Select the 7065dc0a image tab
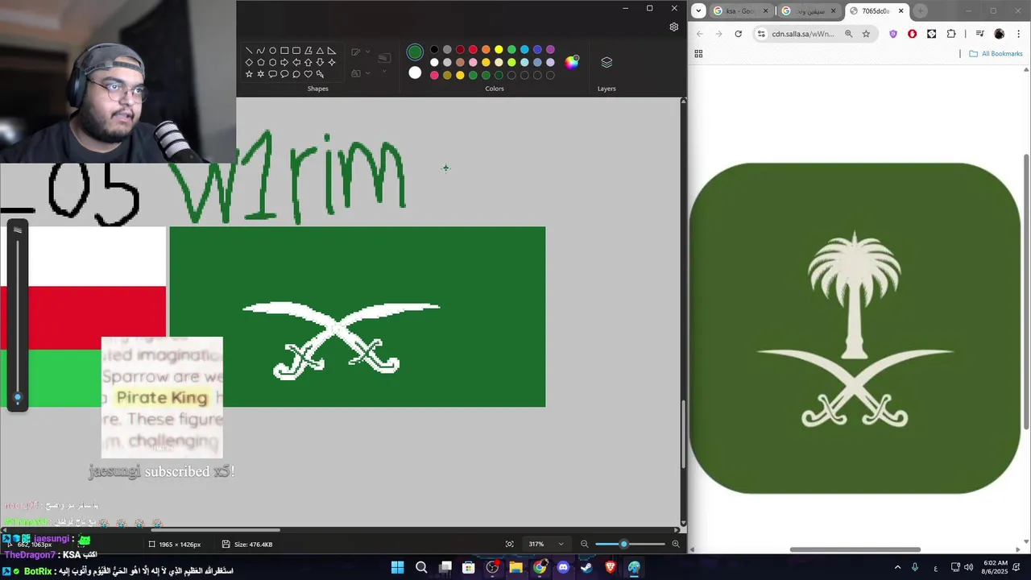The width and height of the screenshot is (1031, 580). tap(878, 10)
